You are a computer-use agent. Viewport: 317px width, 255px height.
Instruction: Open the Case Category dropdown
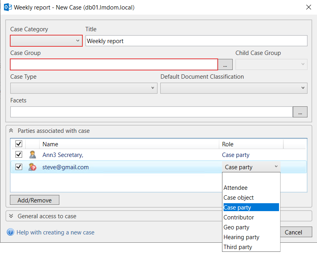coord(46,41)
